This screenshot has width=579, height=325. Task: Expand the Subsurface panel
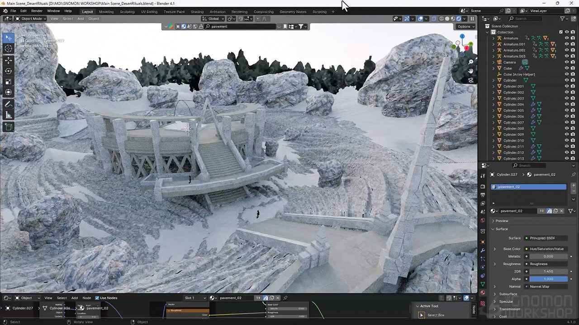(x=508, y=294)
